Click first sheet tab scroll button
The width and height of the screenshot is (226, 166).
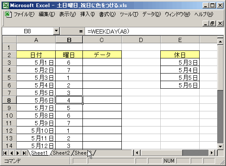click(x=5, y=153)
